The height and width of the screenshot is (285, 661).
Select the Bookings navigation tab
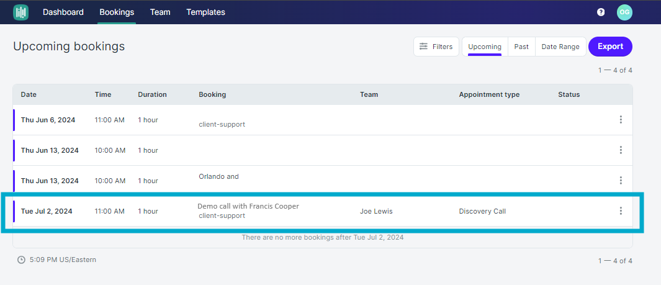(117, 12)
